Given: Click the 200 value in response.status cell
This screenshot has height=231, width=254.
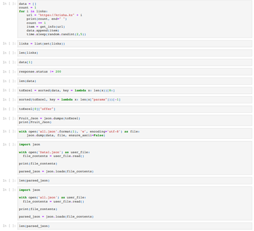Looking at the screenshot, I should (58, 71).
